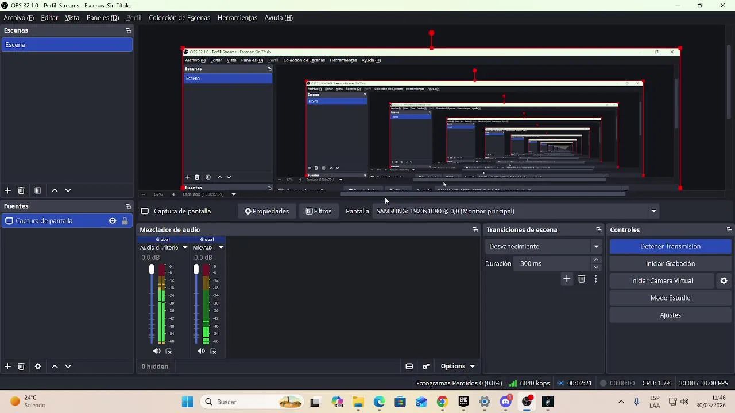This screenshot has width=735, height=413.
Task: Open source properties gear in Fuentes toolbar
Action: 38,367
